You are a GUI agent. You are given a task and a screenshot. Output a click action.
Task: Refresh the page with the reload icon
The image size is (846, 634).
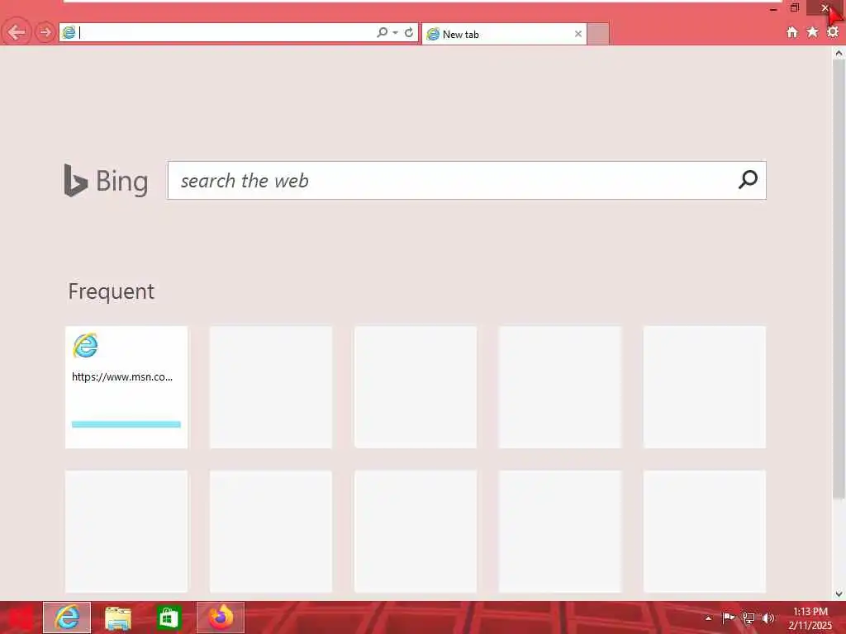coord(409,32)
